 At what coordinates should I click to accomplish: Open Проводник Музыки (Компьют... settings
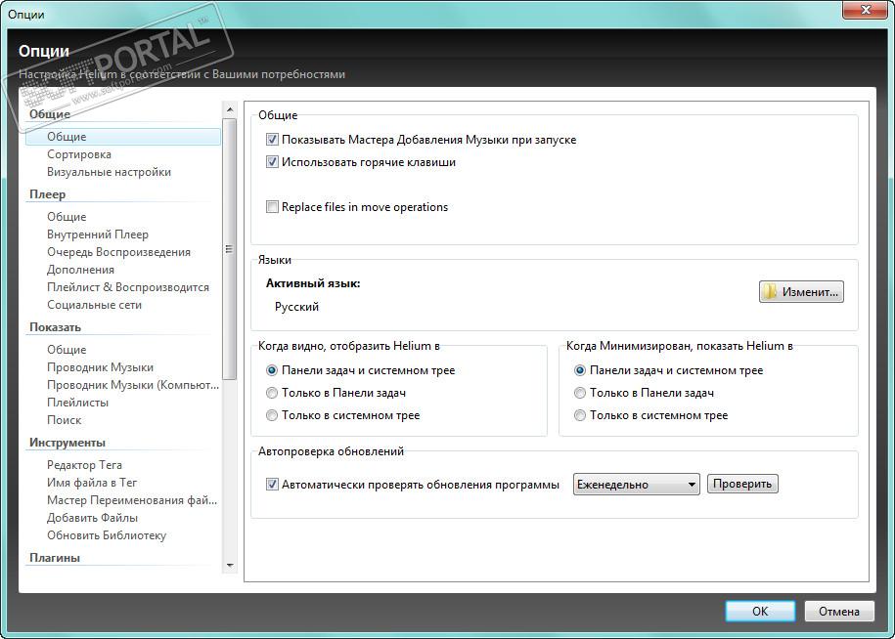133,385
